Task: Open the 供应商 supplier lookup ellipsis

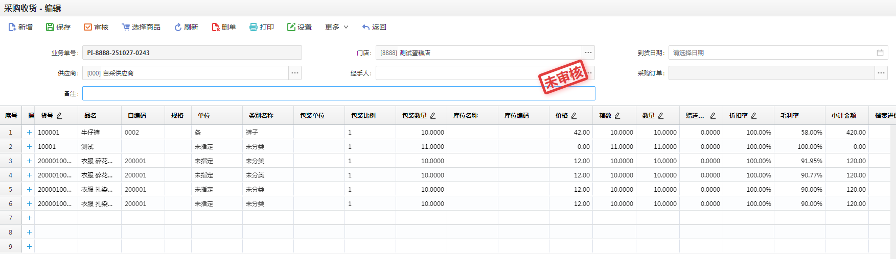Action: pyautogui.click(x=295, y=73)
